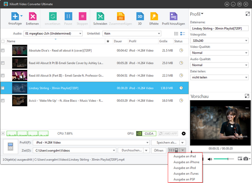The width and height of the screenshot is (252, 183).
Task: Click status clock icon for Absolute Diva's
Action: click(181, 50)
